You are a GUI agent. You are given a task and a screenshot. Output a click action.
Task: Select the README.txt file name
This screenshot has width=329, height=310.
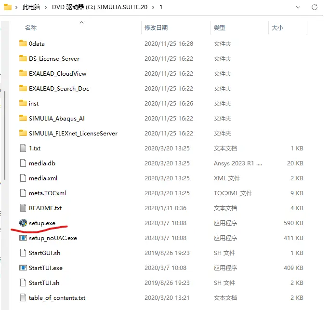click(x=45, y=208)
